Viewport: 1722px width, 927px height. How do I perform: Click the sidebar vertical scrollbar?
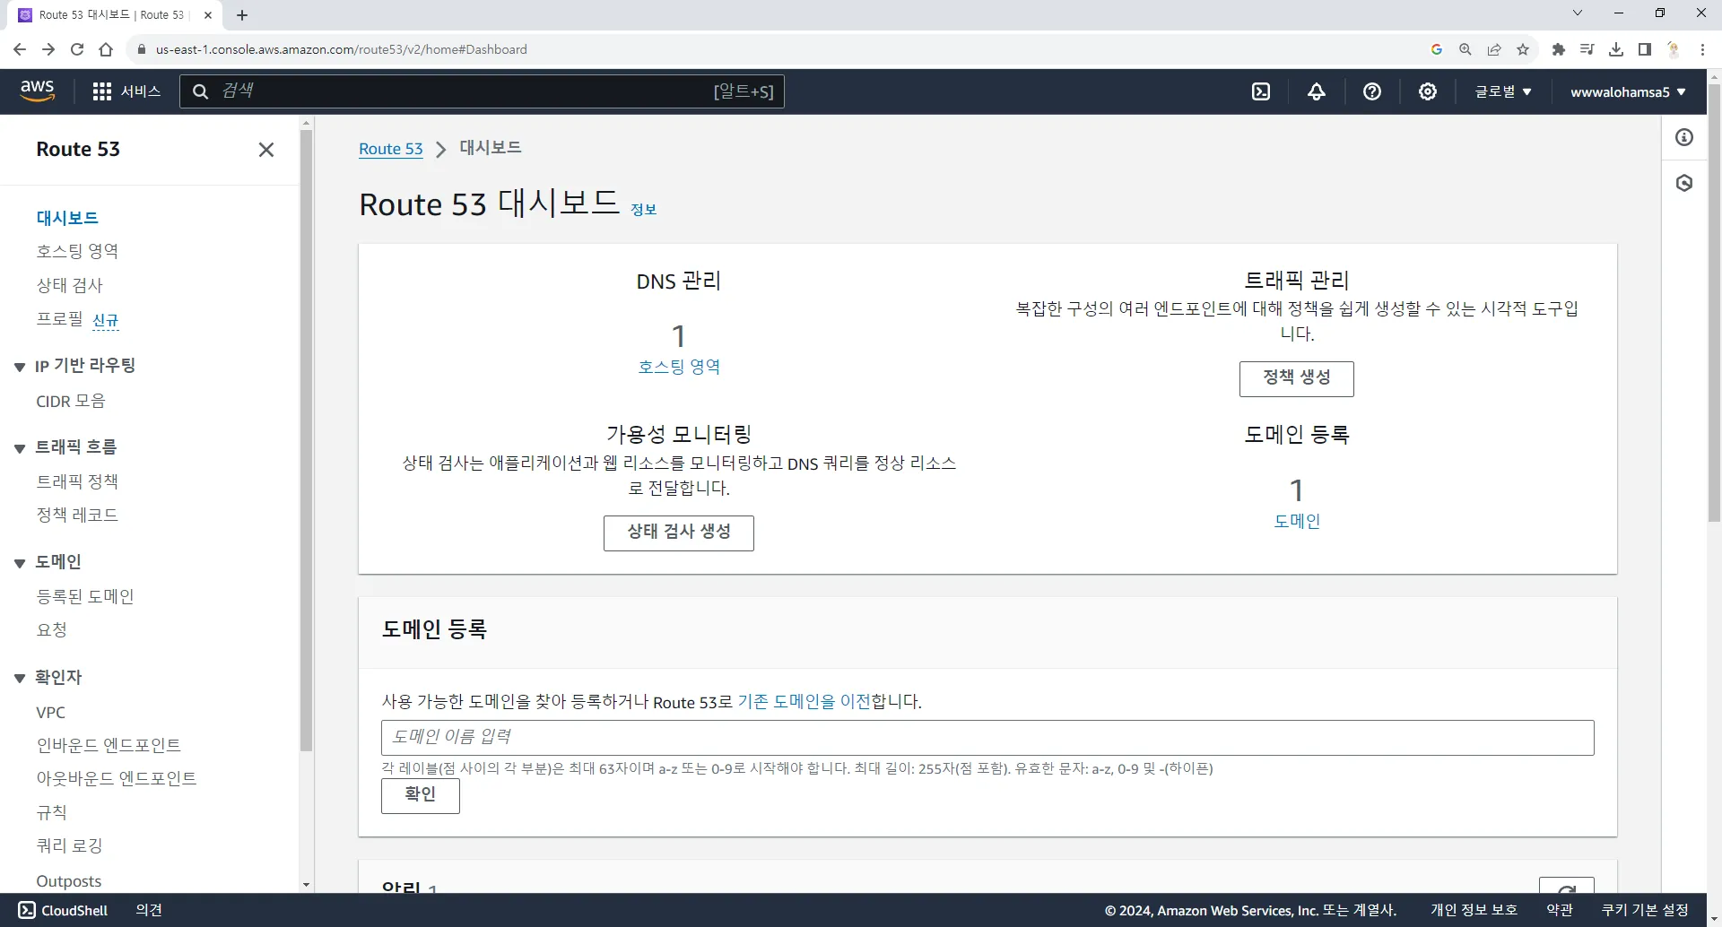point(306,439)
